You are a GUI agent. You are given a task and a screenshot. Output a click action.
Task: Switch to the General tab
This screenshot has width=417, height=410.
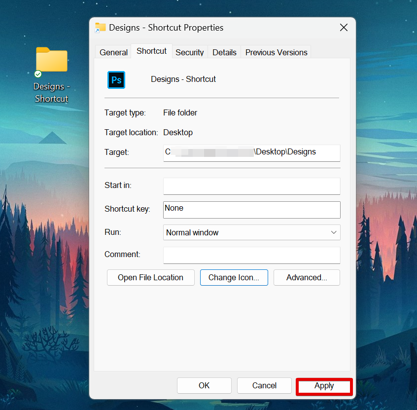click(113, 52)
